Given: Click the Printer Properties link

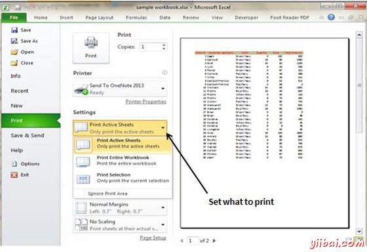Looking at the screenshot, I should click(145, 102).
